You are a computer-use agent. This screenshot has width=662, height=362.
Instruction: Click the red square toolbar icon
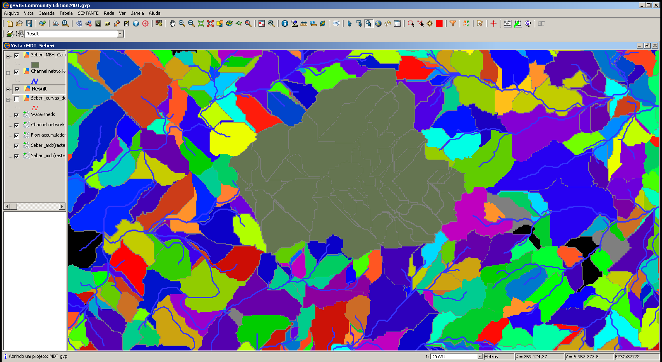pos(439,23)
